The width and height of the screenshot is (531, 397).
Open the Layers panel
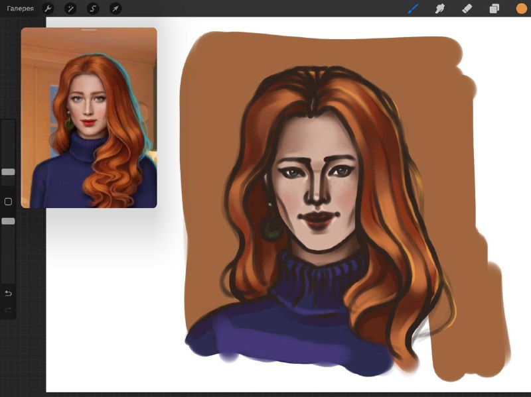pos(494,9)
